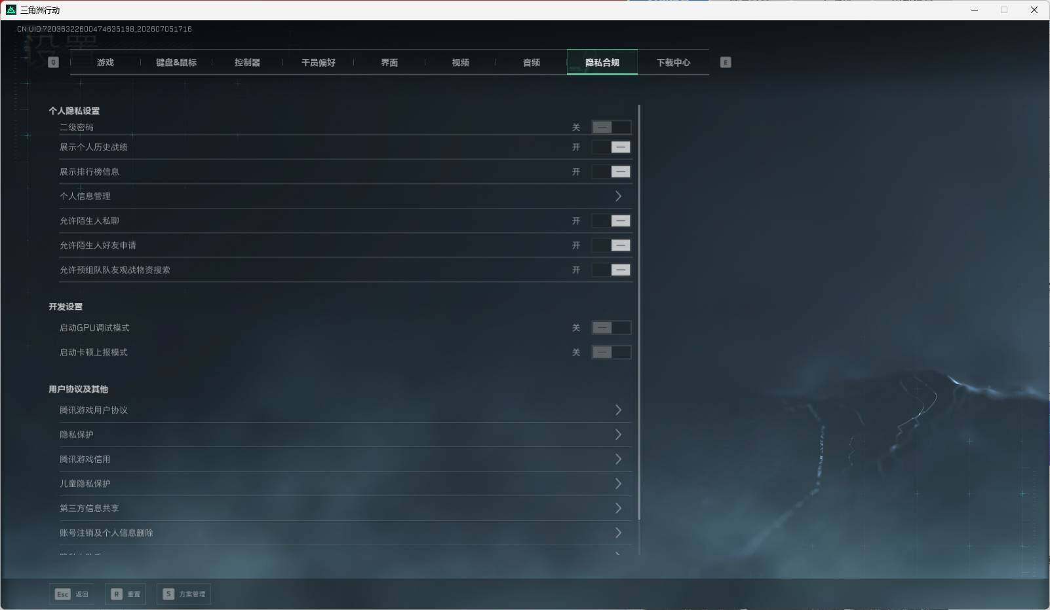Toggle 展示排行榜信息 switch
1050x610 pixels.
click(611, 171)
